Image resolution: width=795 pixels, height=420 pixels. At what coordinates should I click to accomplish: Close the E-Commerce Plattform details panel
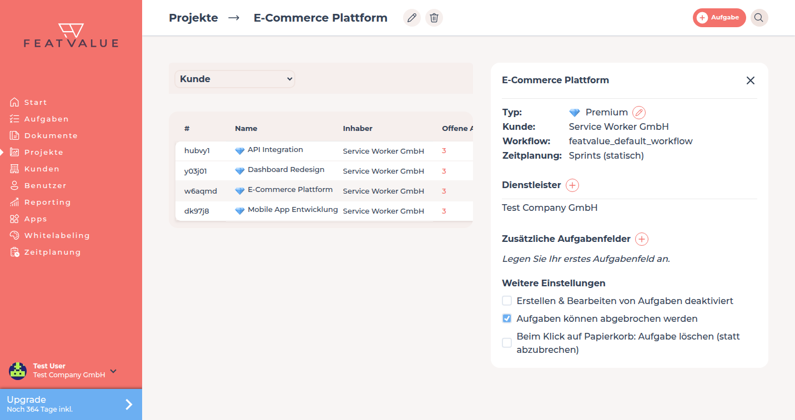pyautogui.click(x=751, y=80)
